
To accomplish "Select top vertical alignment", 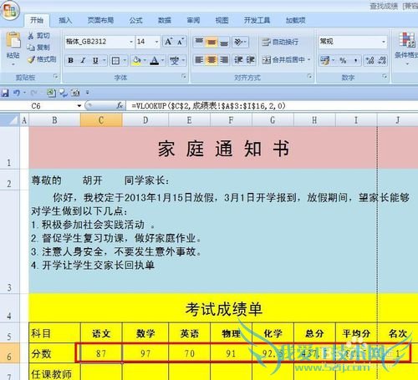I will click(199, 42).
